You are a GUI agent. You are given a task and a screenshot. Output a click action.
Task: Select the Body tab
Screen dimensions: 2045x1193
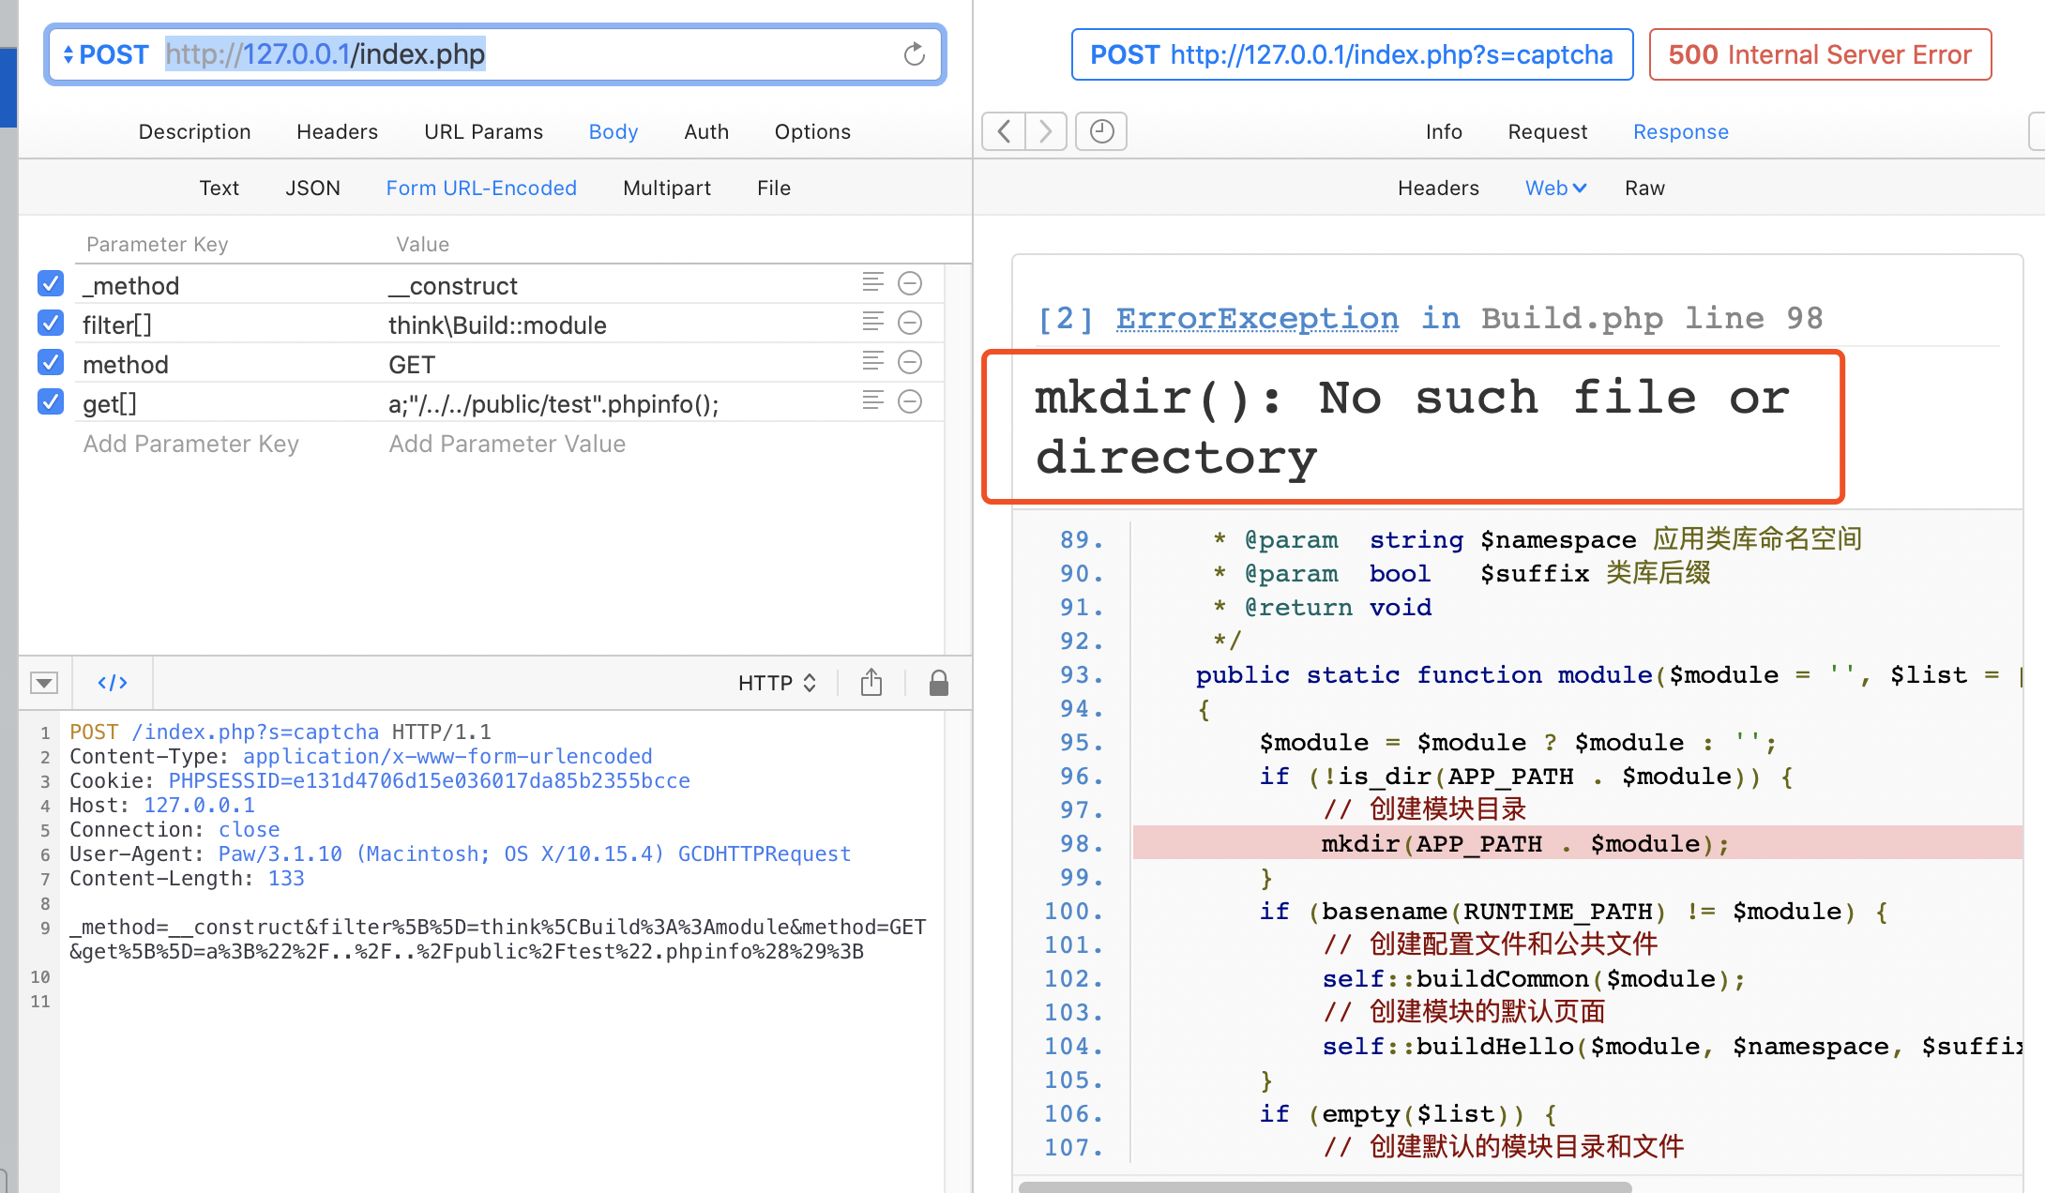click(613, 131)
